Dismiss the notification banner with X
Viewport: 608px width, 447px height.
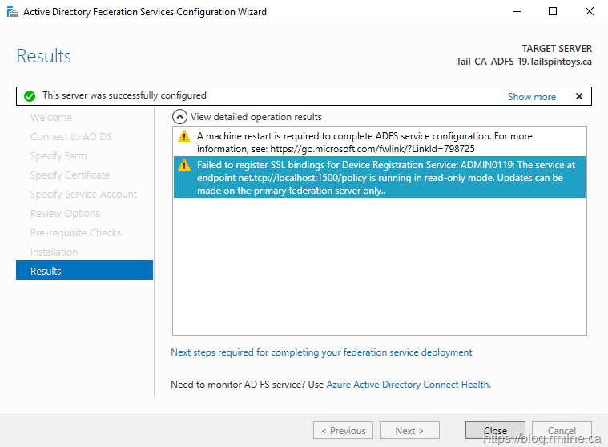tap(578, 96)
